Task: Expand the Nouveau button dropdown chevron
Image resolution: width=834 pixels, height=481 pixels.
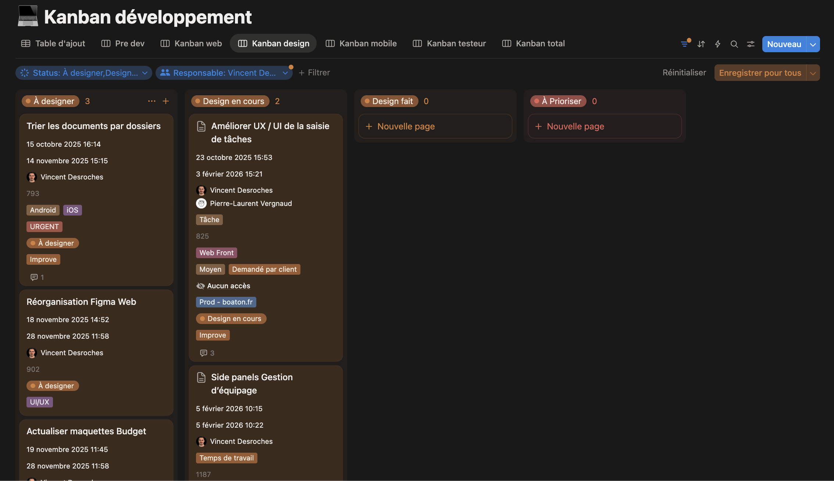Action: coord(813,44)
